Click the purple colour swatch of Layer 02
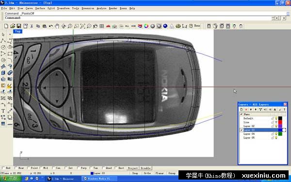 (x=280, y=126)
